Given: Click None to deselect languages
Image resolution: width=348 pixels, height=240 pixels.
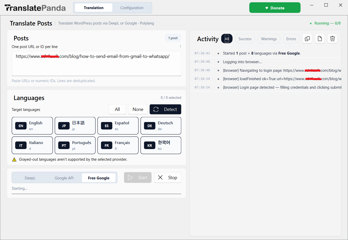Looking at the screenshot, I should point(138,109).
